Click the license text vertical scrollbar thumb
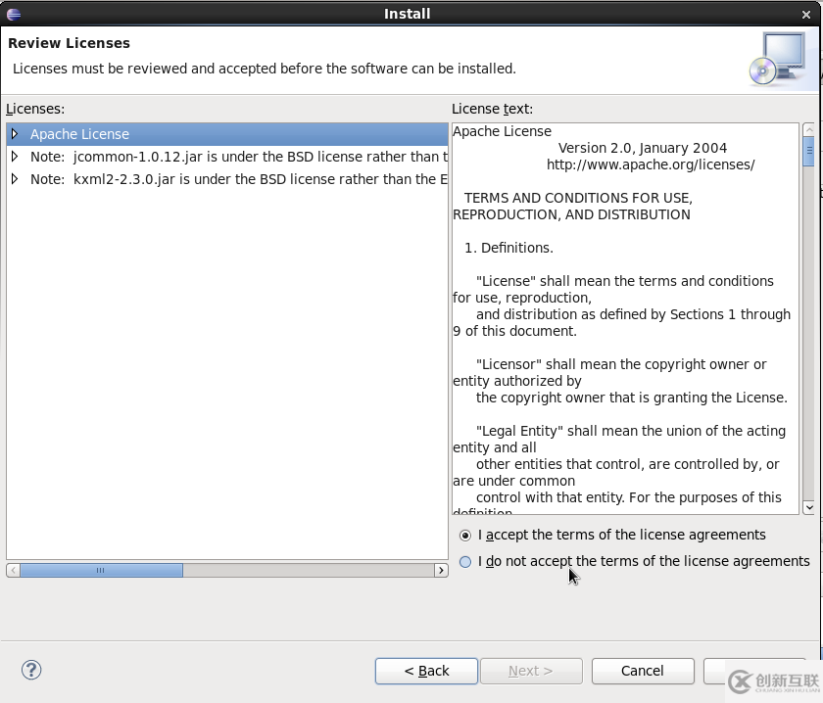 pyautogui.click(x=809, y=151)
